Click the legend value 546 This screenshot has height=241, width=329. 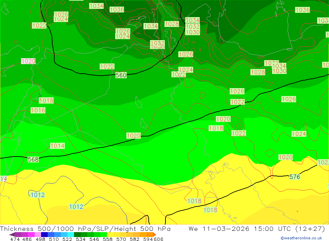coord(94,239)
